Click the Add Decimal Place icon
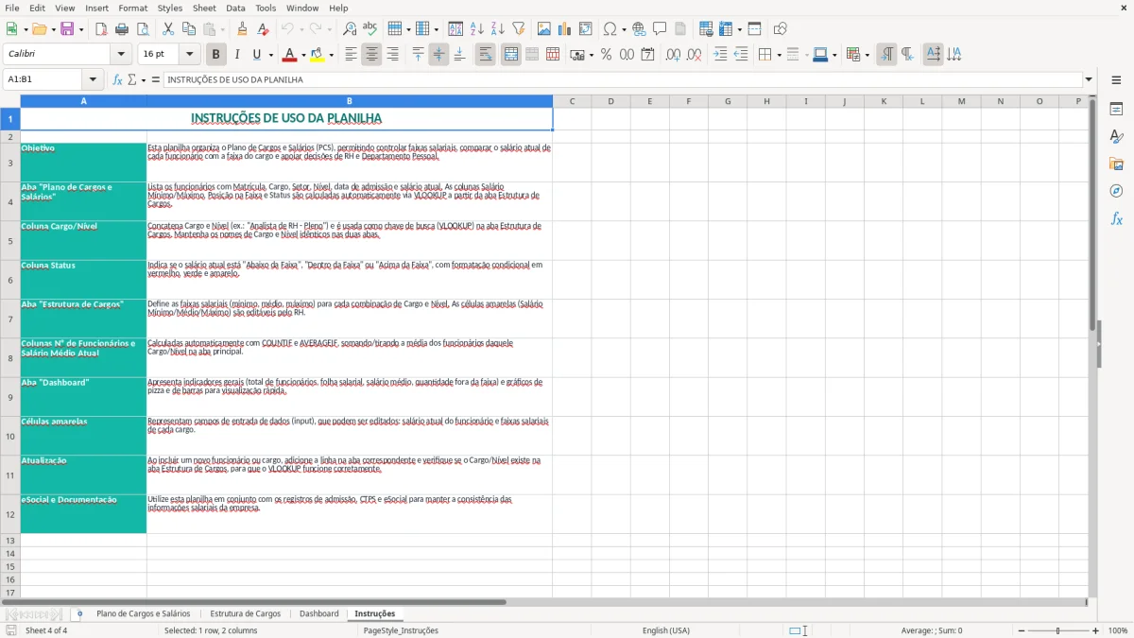Screen dimensions: 1134x638 tap(673, 55)
